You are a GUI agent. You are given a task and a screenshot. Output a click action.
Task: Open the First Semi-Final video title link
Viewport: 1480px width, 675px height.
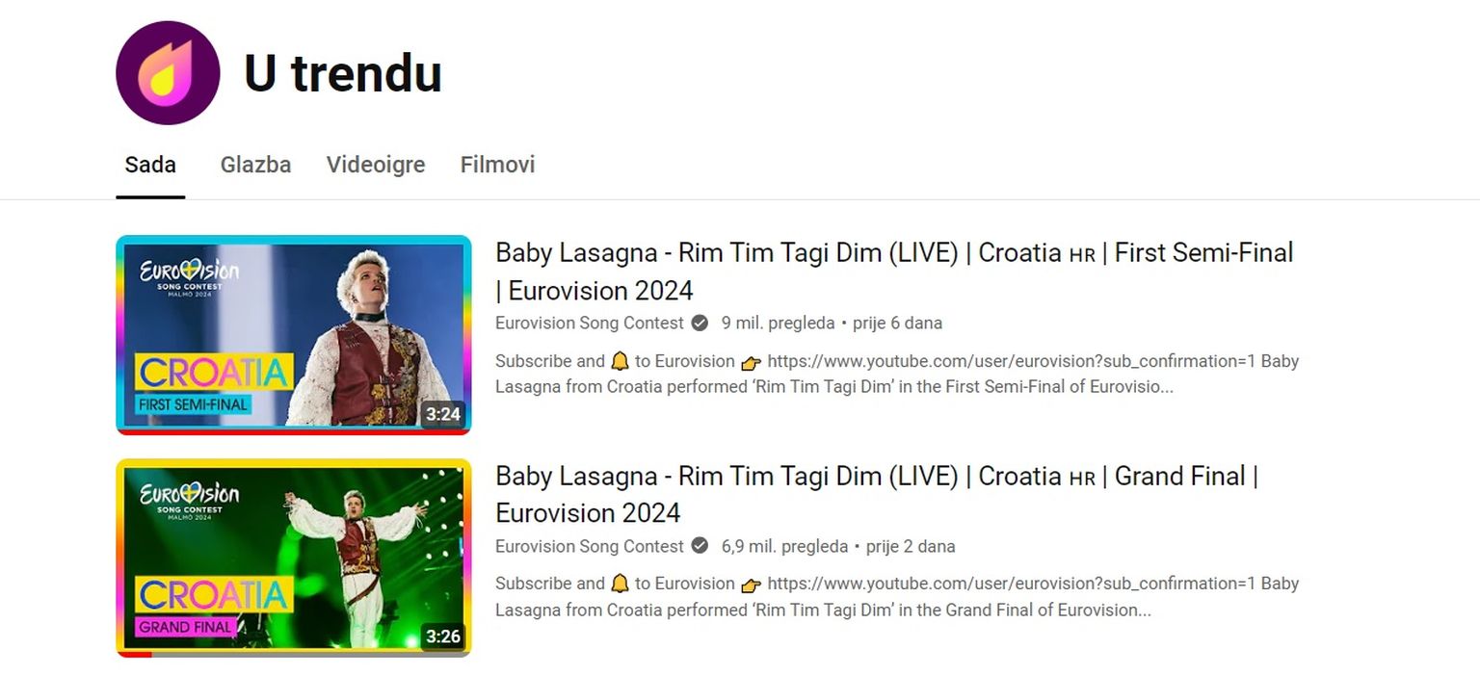tap(894, 272)
